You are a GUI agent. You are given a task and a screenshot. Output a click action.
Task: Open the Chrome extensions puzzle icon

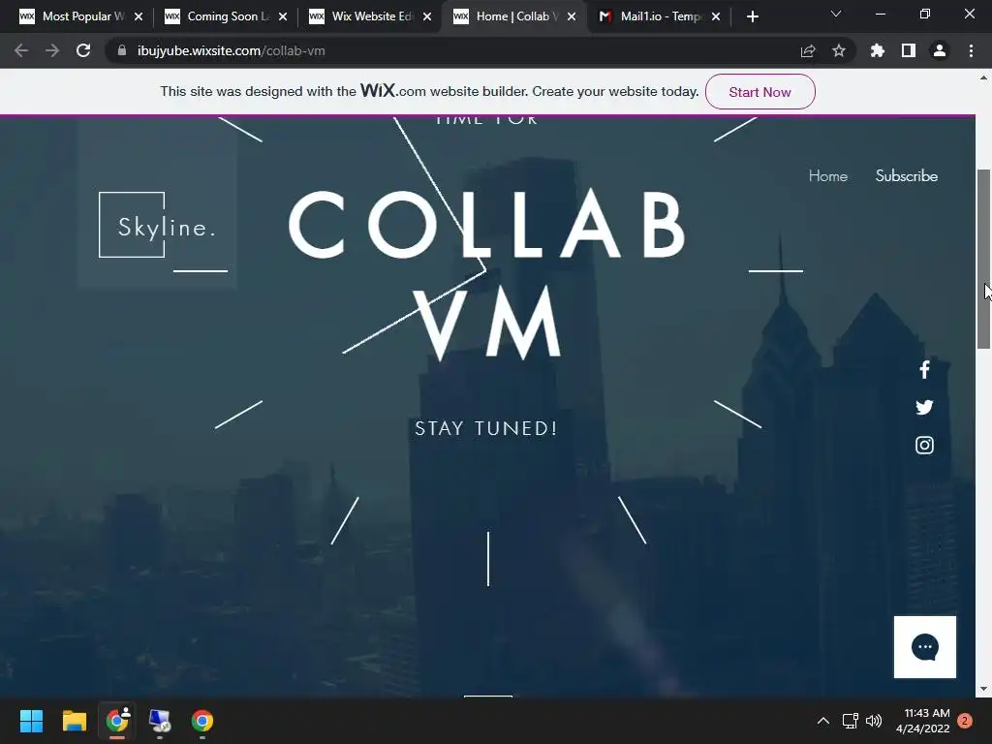[x=878, y=50]
